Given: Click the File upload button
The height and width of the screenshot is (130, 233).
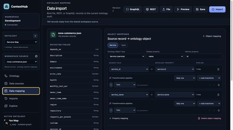Looking at the screenshot, I should click(x=166, y=9).
